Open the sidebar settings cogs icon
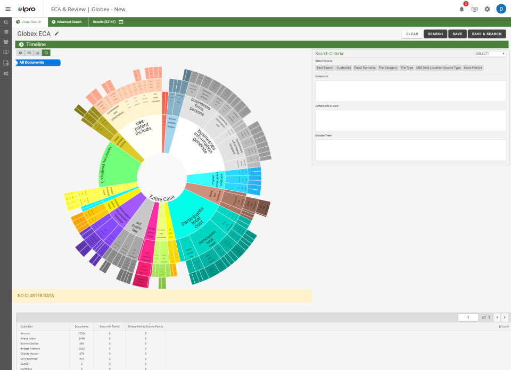 point(6,73)
